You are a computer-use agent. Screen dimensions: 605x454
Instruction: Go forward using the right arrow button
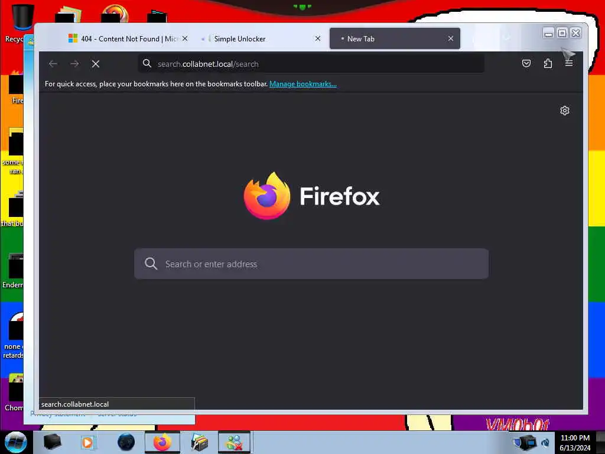[74, 64]
